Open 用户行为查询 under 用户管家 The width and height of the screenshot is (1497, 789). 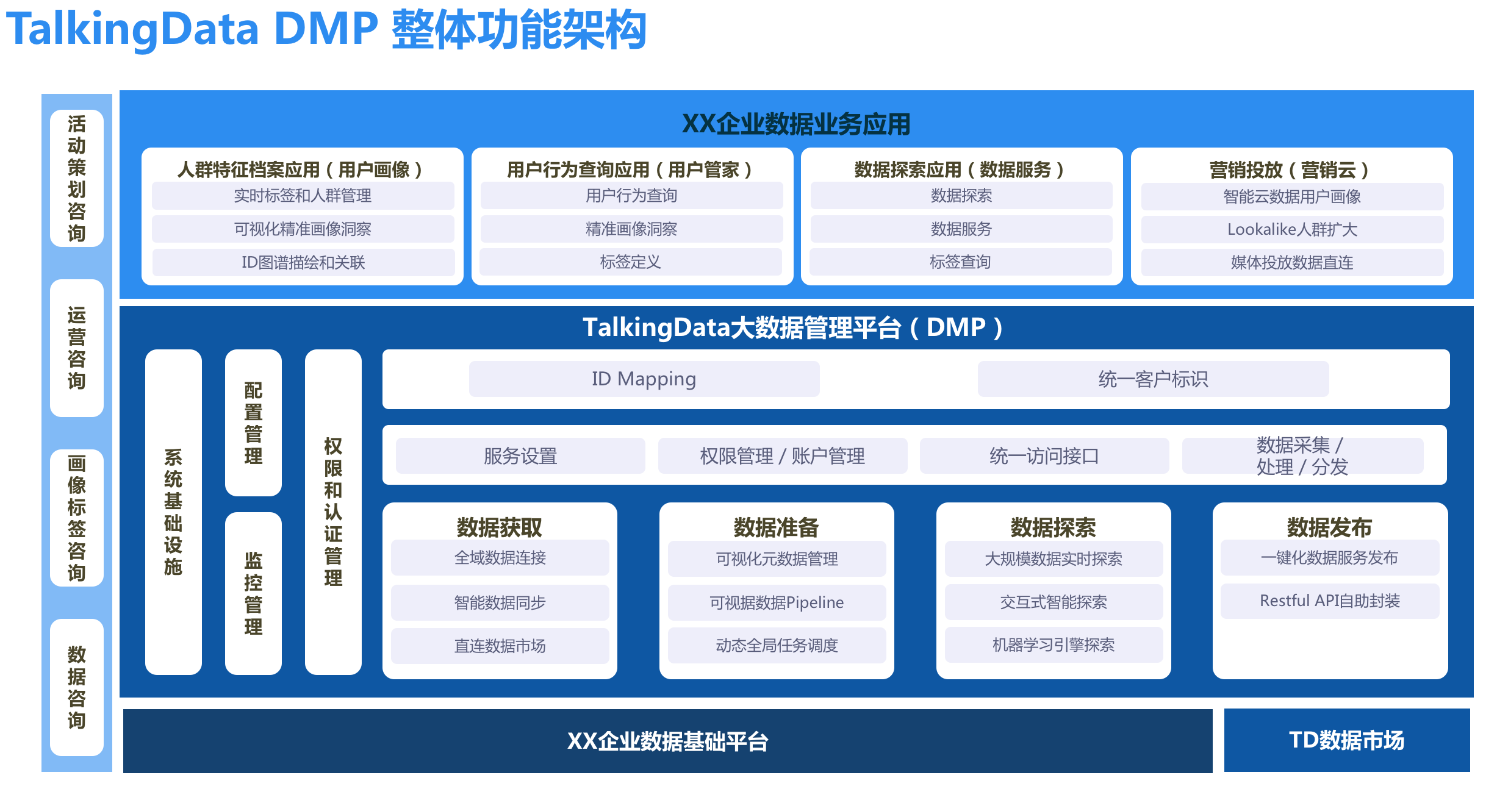point(631,196)
